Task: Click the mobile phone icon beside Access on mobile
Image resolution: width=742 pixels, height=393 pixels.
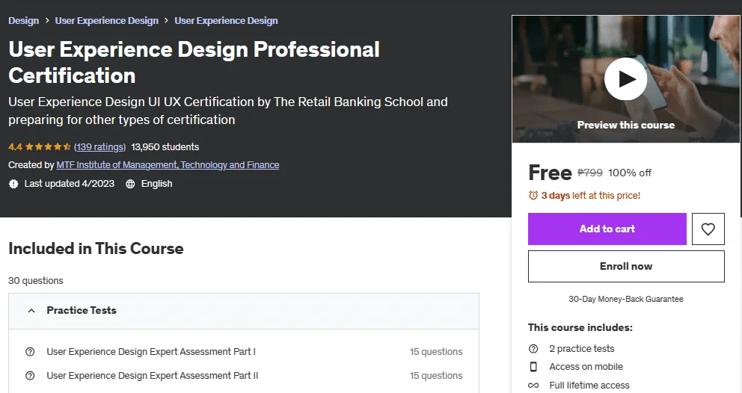Action: tap(533, 367)
